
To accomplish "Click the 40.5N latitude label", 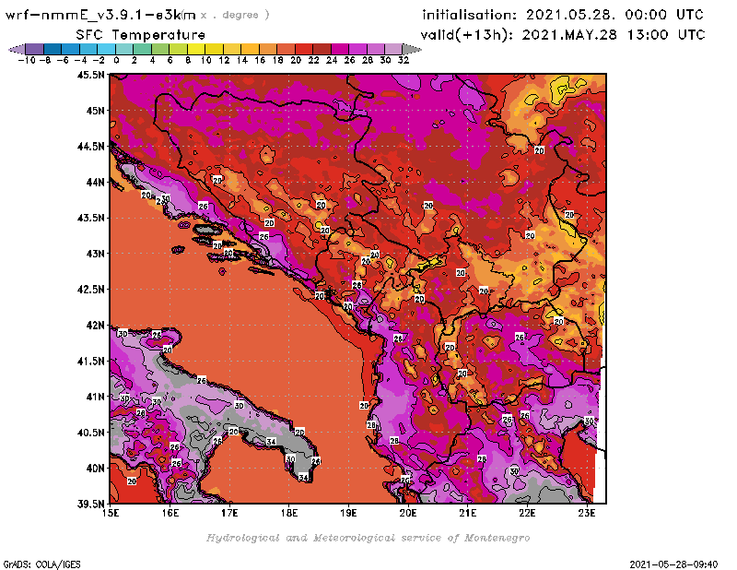I will (x=91, y=432).
